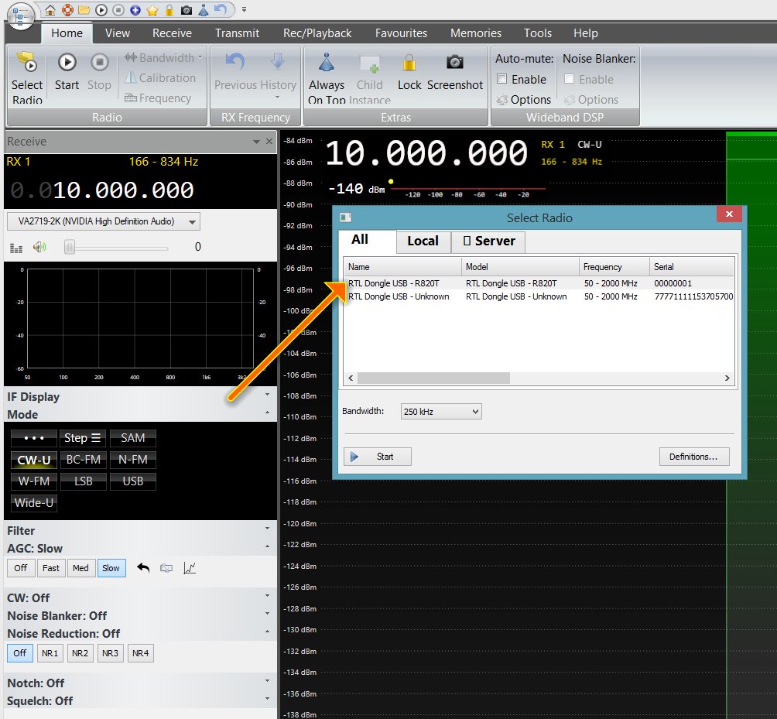The width and height of the screenshot is (777, 719).
Task: Open the Memories ribbon tab
Action: coord(476,33)
